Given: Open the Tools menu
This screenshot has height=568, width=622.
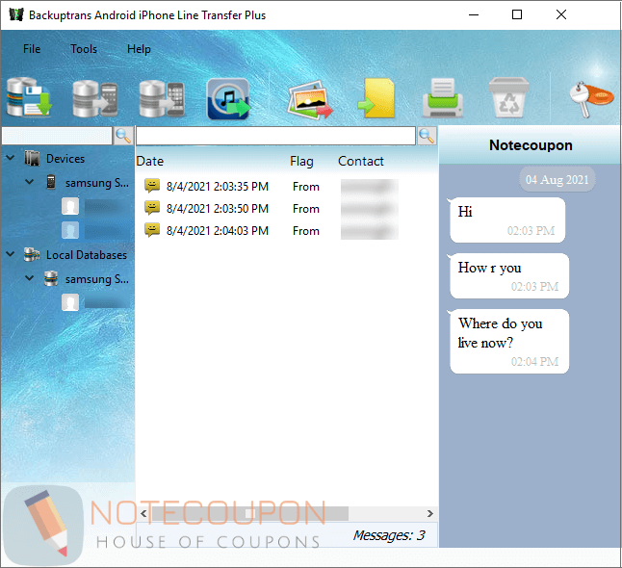Looking at the screenshot, I should pos(84,49).
